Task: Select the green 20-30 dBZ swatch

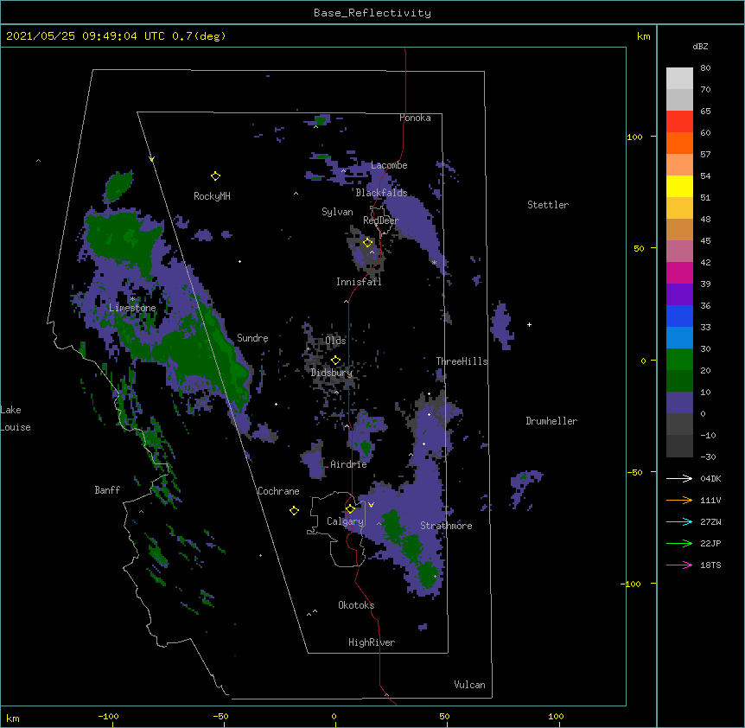Action: (679, 360)
